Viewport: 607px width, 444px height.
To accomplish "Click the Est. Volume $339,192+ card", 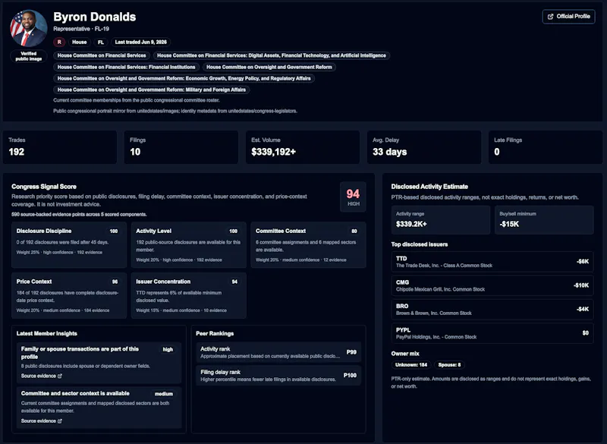I will point(303,147).
